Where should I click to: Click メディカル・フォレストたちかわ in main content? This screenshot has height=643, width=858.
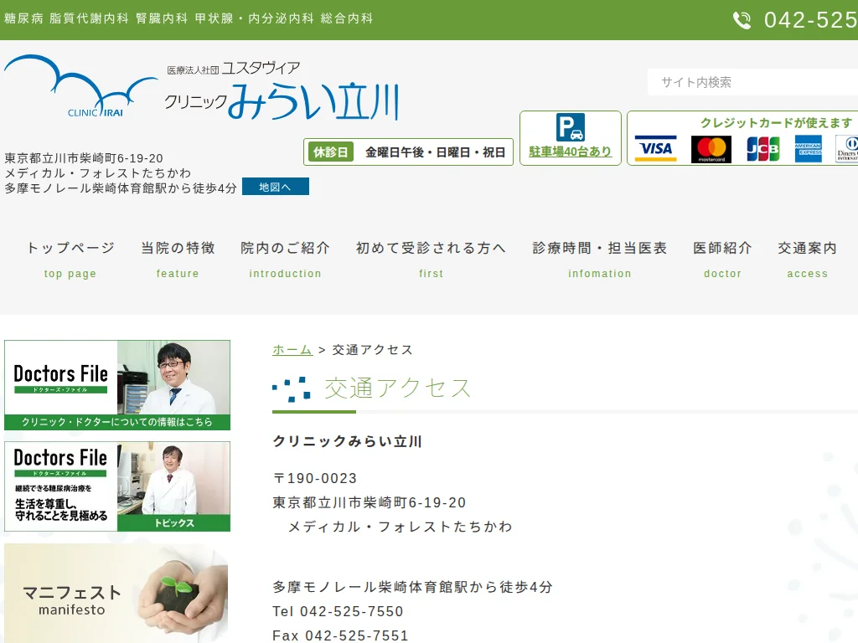click(400, 527)
